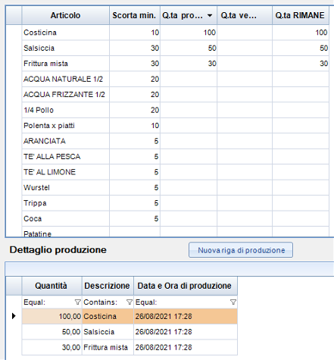The width and height of the screenshot is (334, 360).
Task: Click the Nuova riga di produzione button
Action: click(x=241, y=250)
